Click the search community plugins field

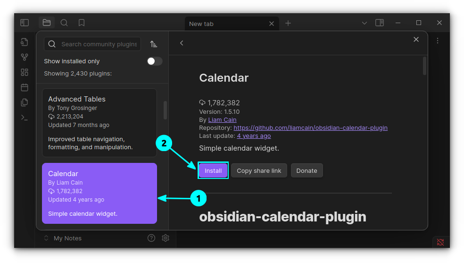click(x=99, y=44)
